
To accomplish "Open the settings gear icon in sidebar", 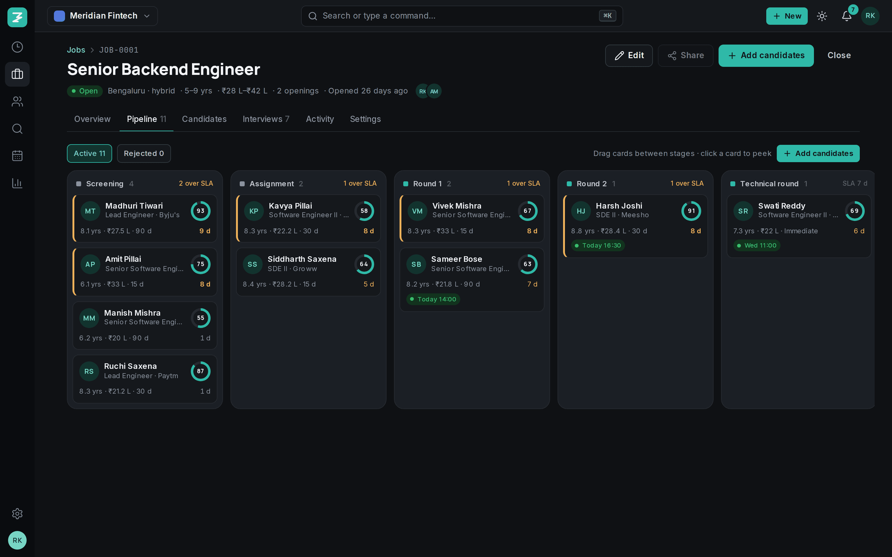I will coord(17,514).
